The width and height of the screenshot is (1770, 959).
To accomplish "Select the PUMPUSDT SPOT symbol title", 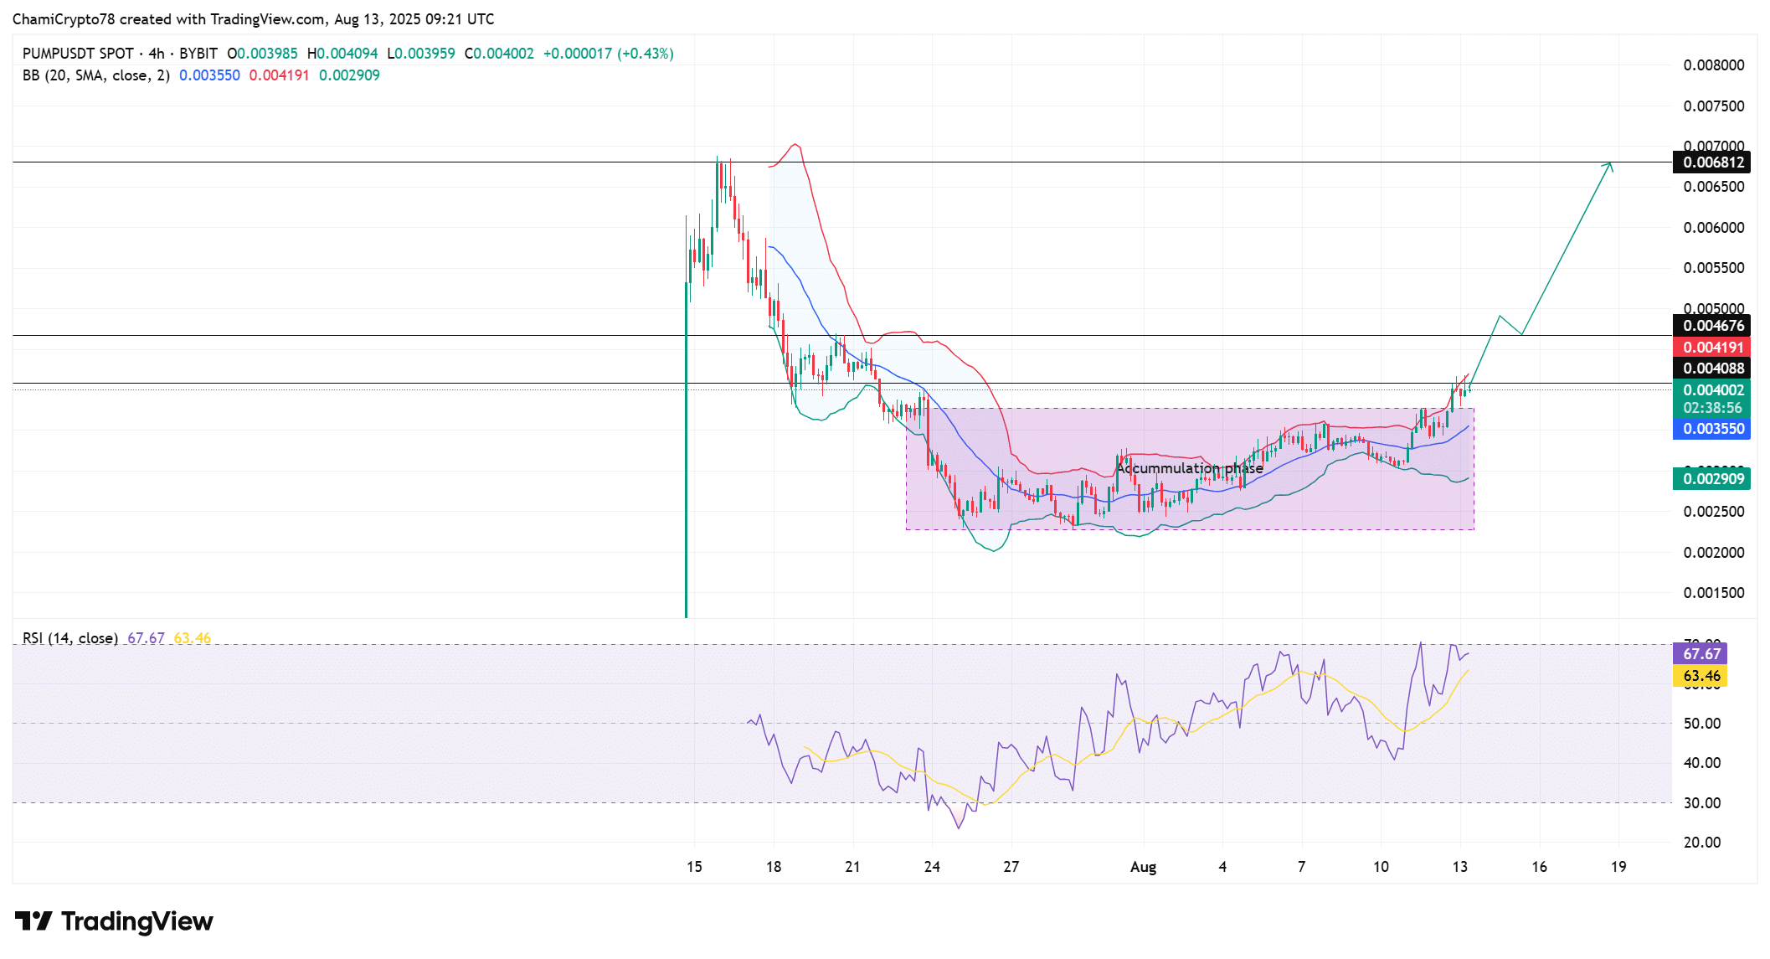I will 78,54.
